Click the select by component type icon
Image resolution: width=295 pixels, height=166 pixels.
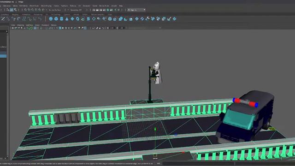15,10
